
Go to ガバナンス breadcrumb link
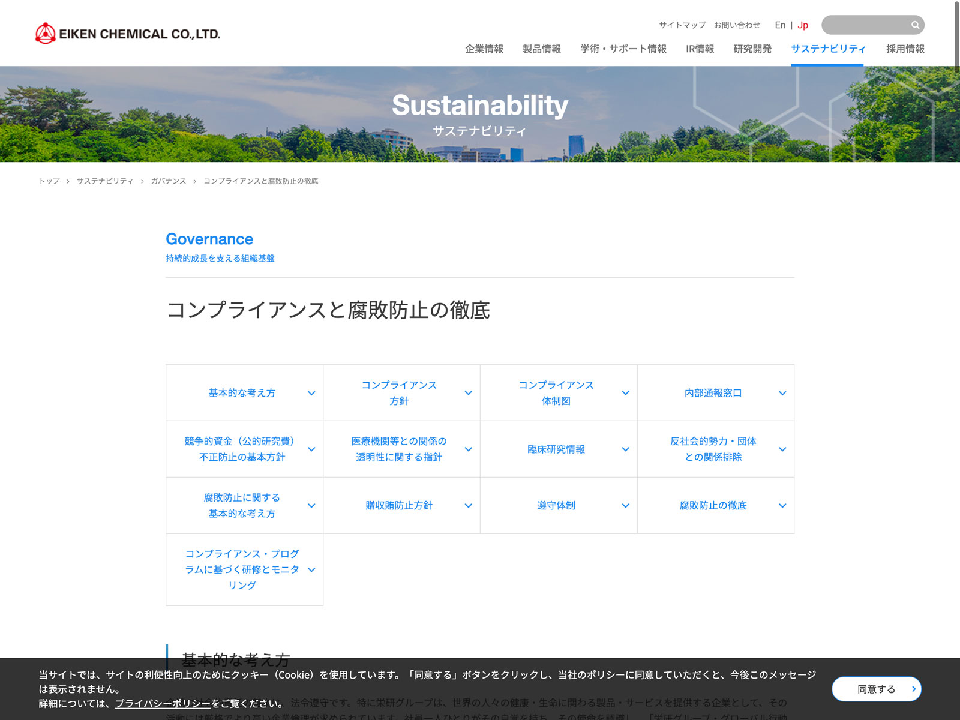pyautogui.click(x=168, y=181)
